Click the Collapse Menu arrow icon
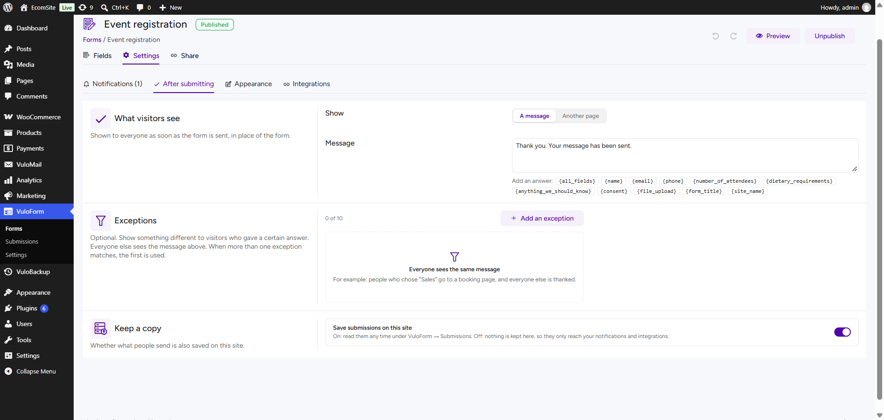Viewport: 884px width, 420px height. pos(8,371)
